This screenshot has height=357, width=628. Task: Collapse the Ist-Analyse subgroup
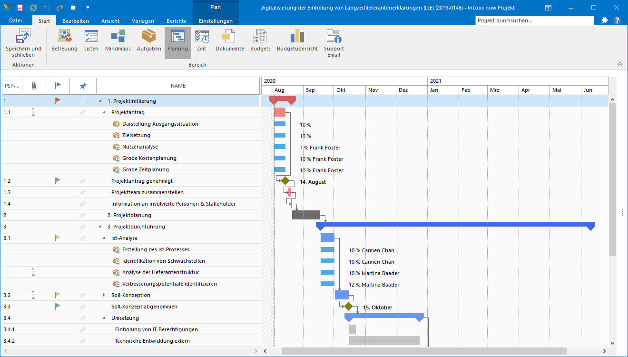point(104,238)
